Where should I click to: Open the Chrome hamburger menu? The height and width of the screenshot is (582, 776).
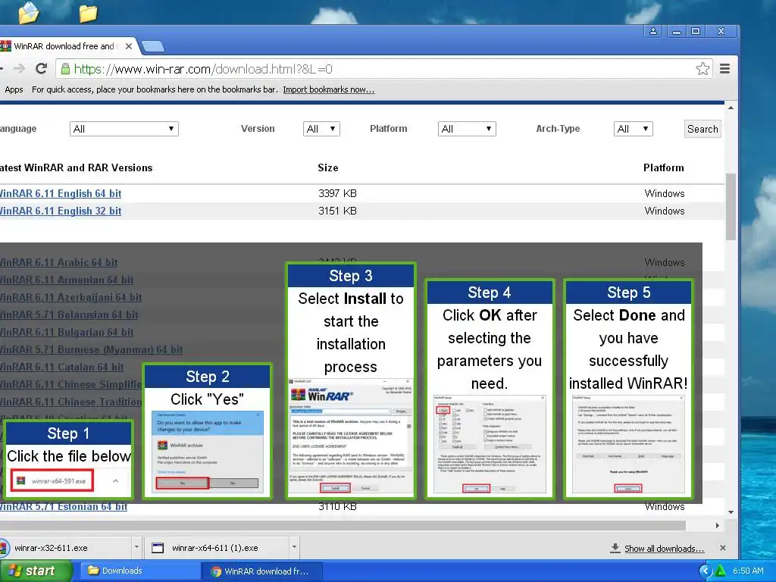[724, 69]
